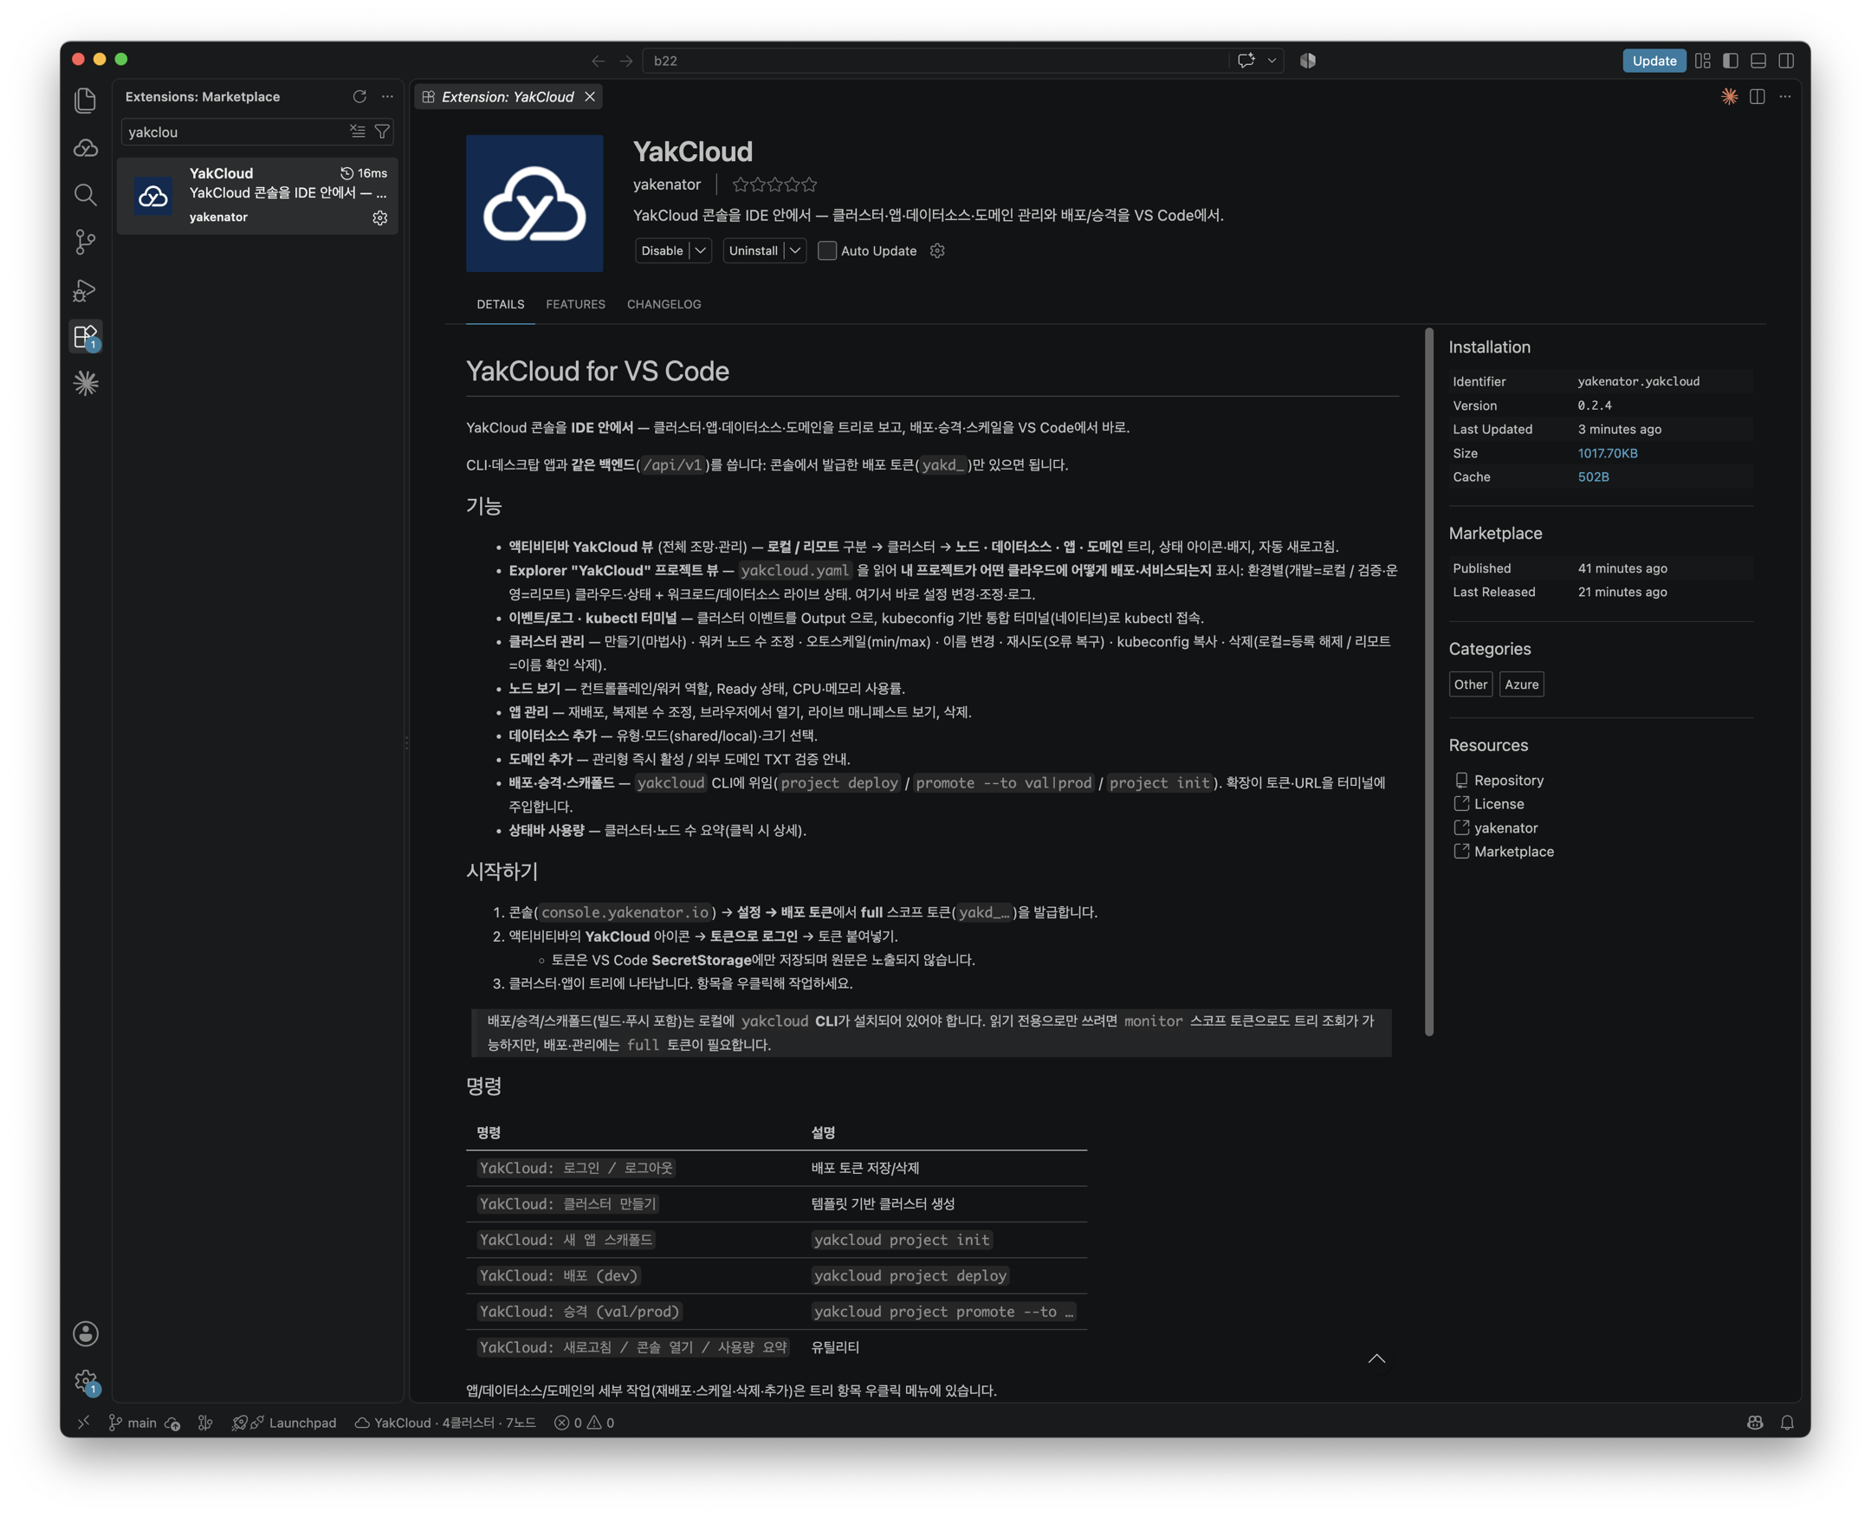This screenshot has height=1517, width=1871.
Task: Open notifications bell in status bar
Action: (1787, 1423)
